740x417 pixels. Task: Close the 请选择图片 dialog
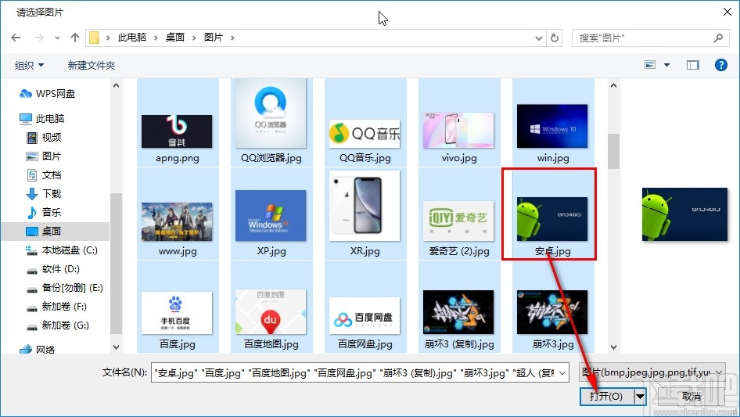click(727, 12)
